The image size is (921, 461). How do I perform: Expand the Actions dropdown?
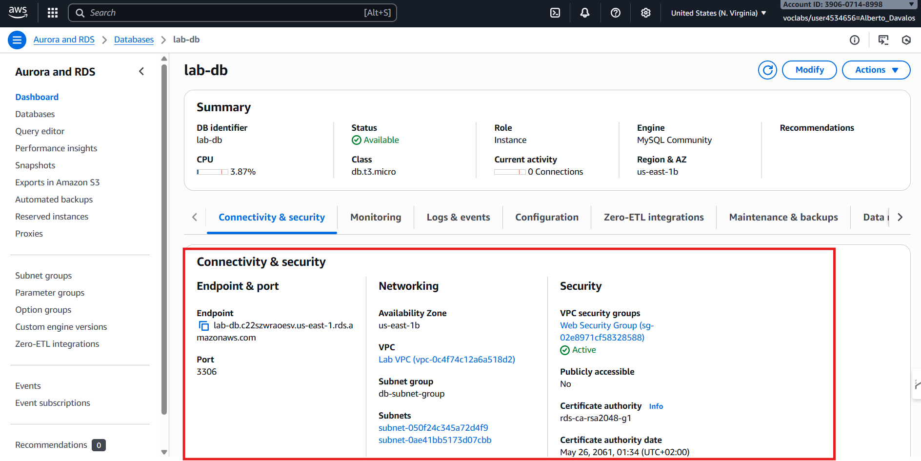point(876,70)
